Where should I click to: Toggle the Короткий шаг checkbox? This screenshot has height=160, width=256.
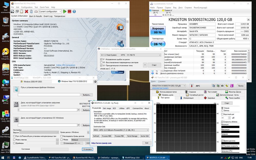222,114
